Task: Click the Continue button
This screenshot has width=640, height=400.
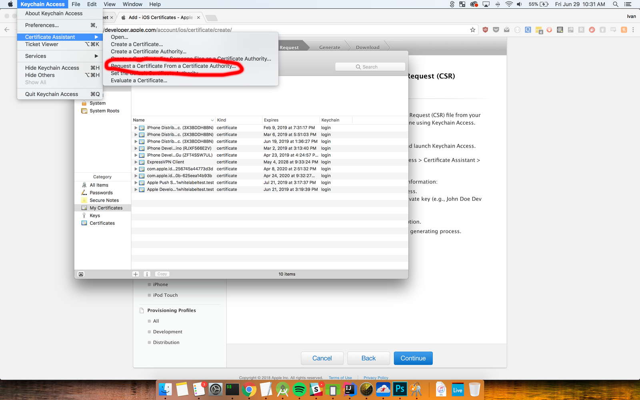Action: coord(413,358)
